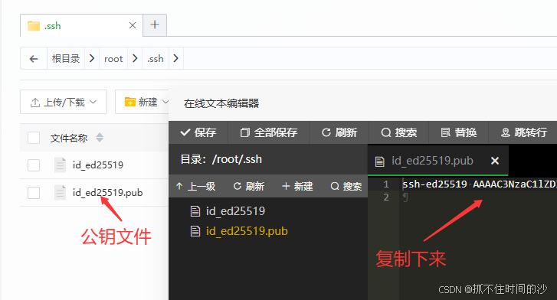Navigate to 根目录 in breadcrumb
The width and height of the screenshot is (557, 300).
click(x=66, y=59)
